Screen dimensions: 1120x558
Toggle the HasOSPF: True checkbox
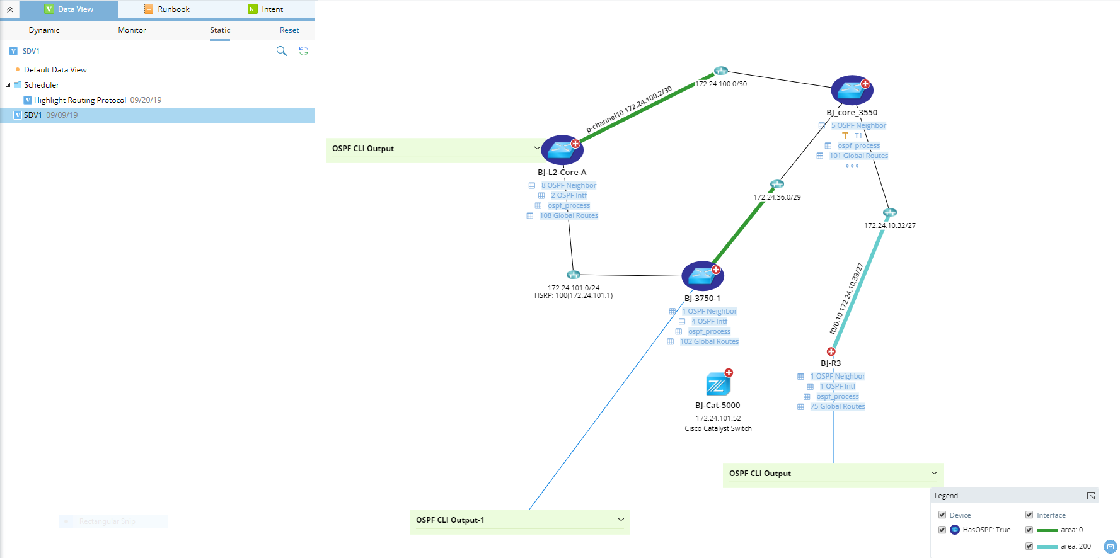942,530
